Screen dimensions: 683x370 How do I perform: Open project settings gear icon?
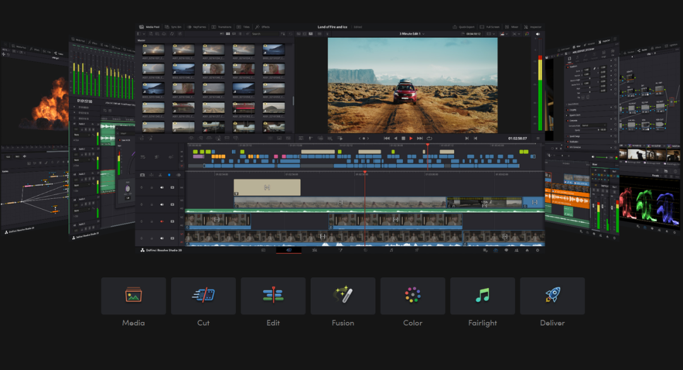pyautogui.click(x=538, y=251)
